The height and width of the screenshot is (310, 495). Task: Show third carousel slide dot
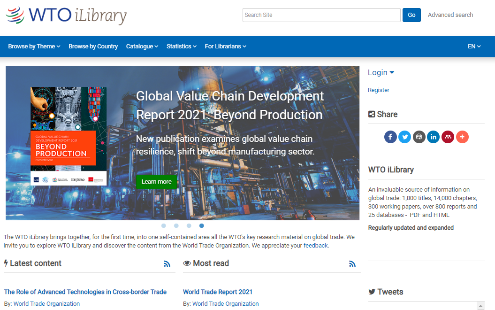tap(189, 225)
